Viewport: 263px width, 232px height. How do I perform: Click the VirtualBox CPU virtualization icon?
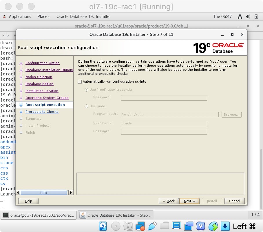(x=201, y=226)
